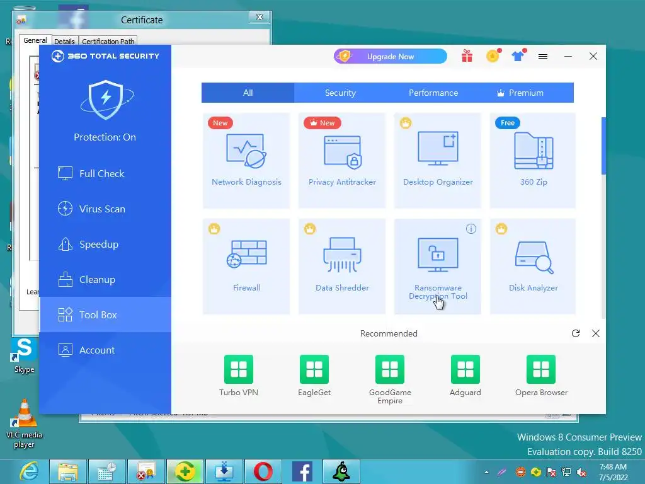Open VLC media player desktop shortcut
Image resolution: width=645 pixels, height=484 pixels.
pos(25,423)
